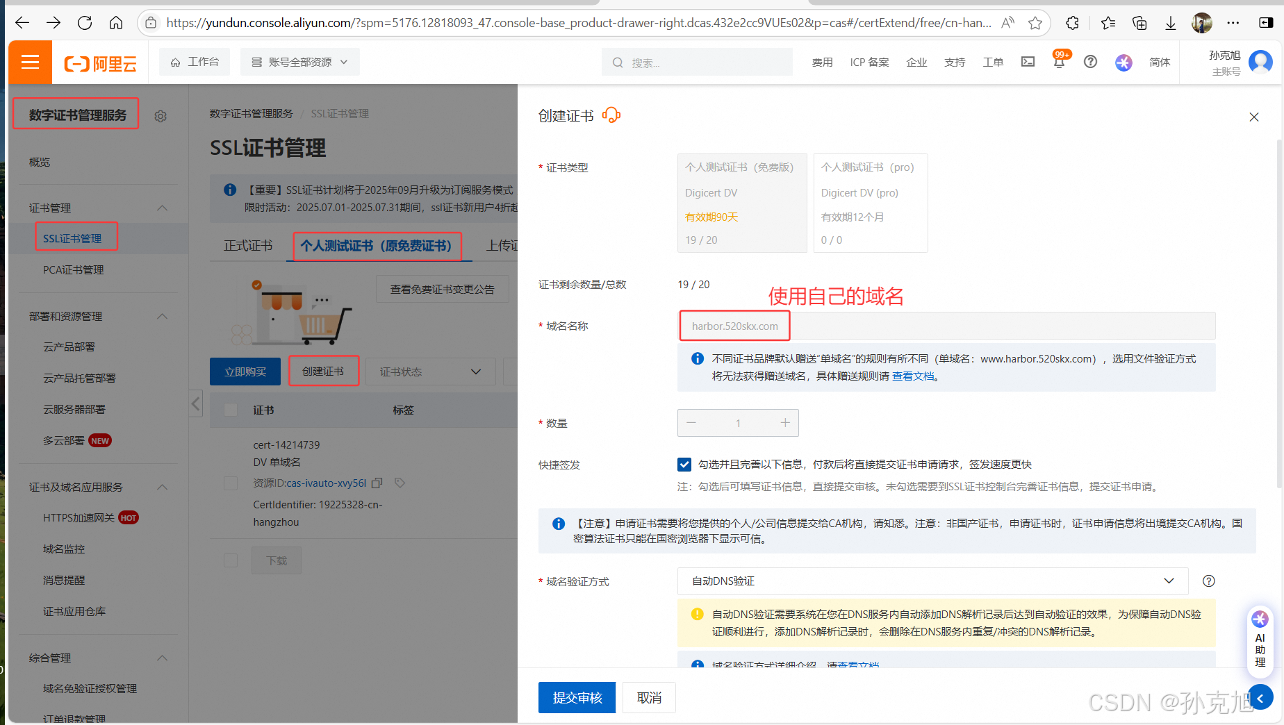Open 多云部署 sidebar item
The width and height of the screenshot is (1284, 725).
[x=64, y=441]
